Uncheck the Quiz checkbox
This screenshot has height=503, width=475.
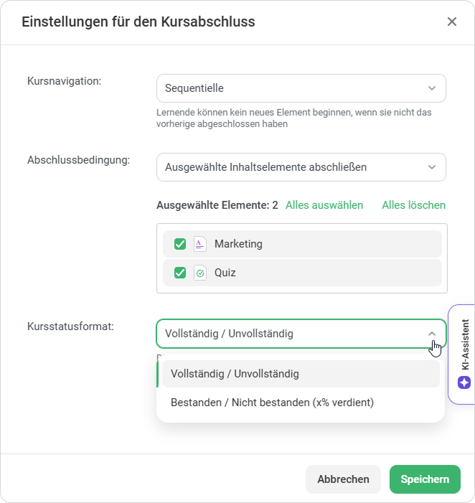[x=180, y=273]
